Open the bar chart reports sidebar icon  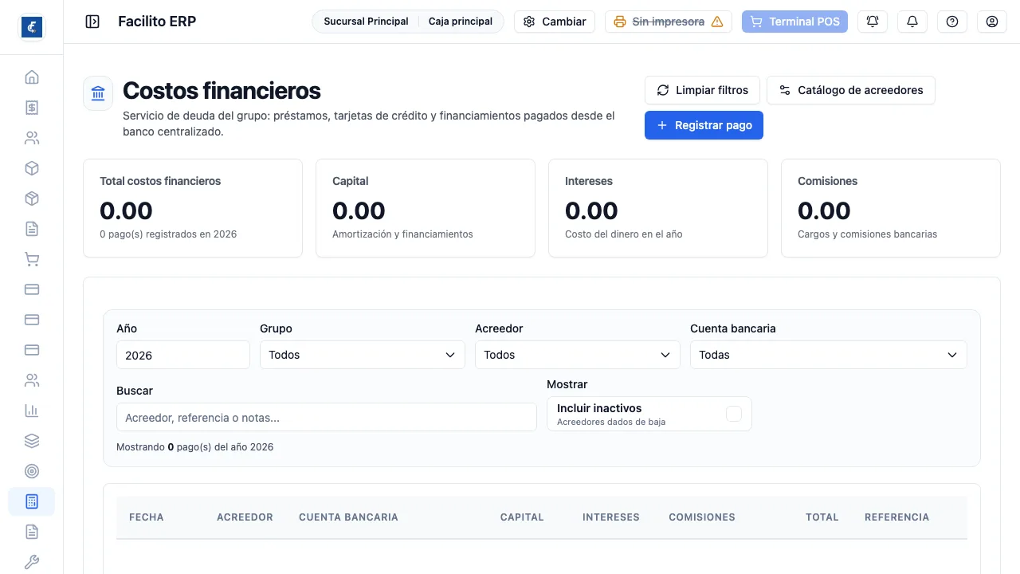coord(32,411)
